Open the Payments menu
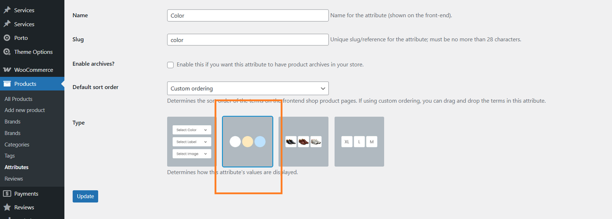The image size is (612, 219). pyautogui.click(x=32, y=194)
